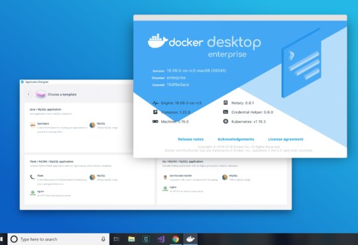Open the Acknowledgements link
The width and height of the screenshot is (358, 245).
pyautogui.click(x=235, y=139)
